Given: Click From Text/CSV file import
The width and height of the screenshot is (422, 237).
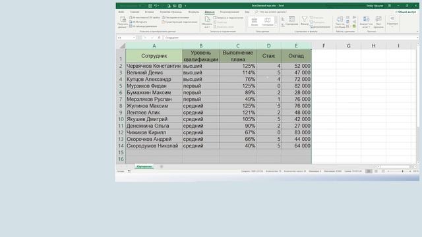Looking at the screenshot, I should (x=144, y=18).
